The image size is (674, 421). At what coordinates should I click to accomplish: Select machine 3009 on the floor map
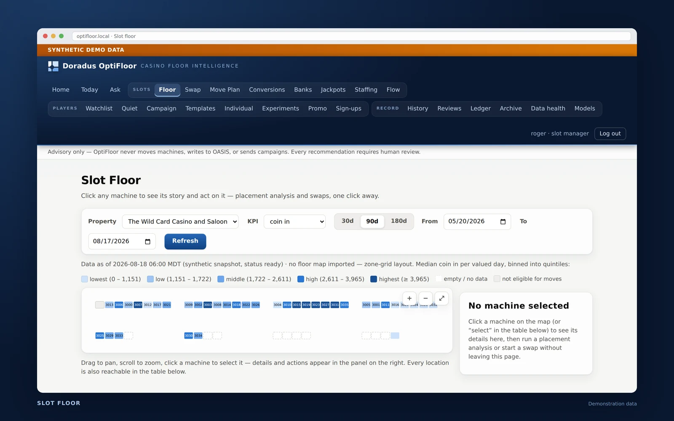click(189, 305)
